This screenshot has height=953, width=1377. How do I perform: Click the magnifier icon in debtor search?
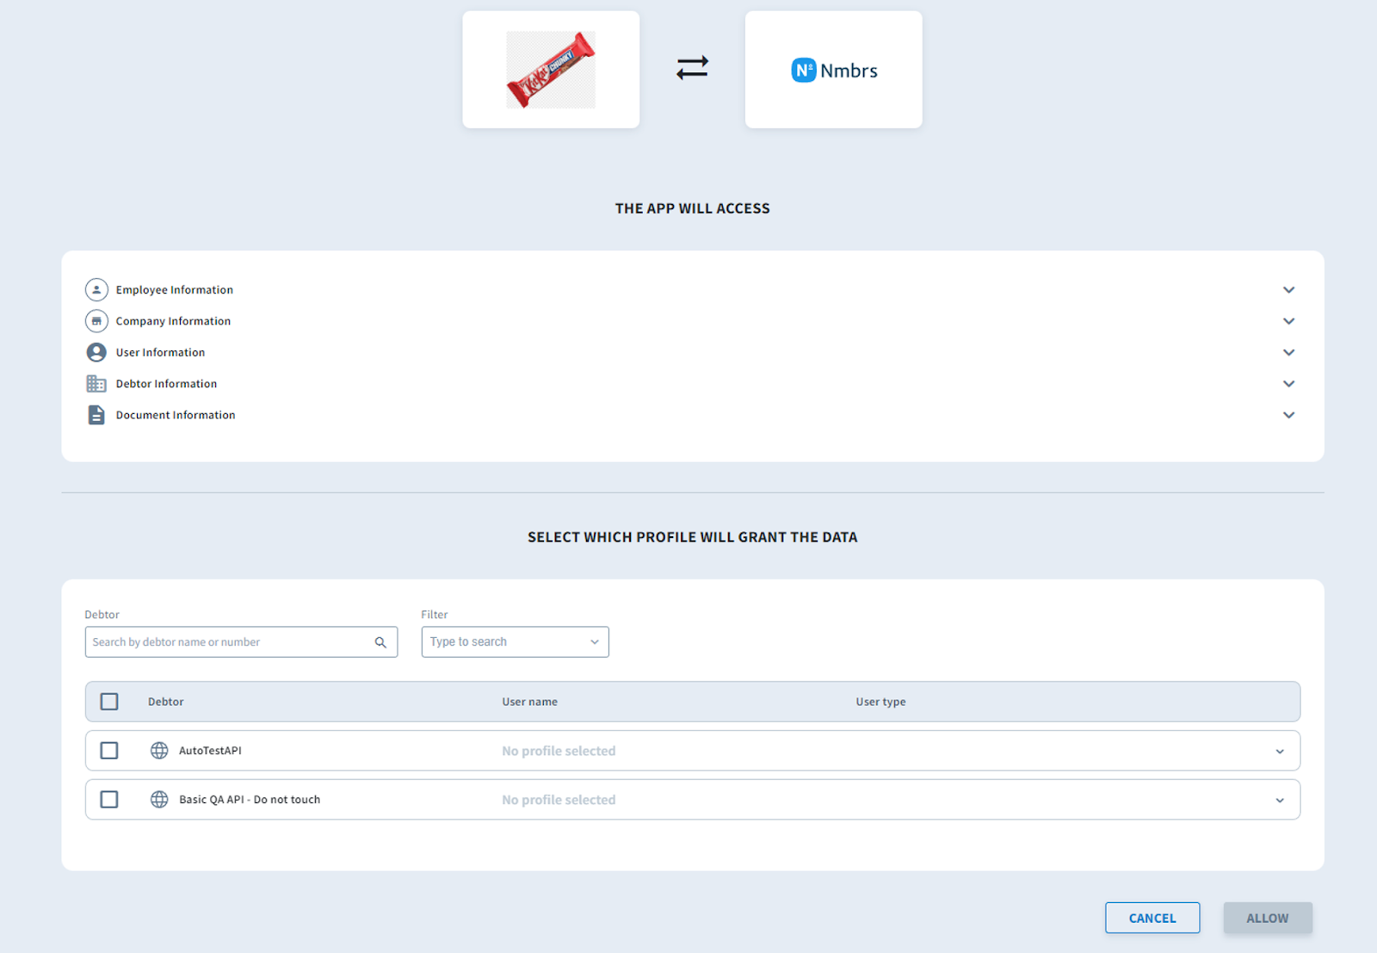[x=380, y=642]
